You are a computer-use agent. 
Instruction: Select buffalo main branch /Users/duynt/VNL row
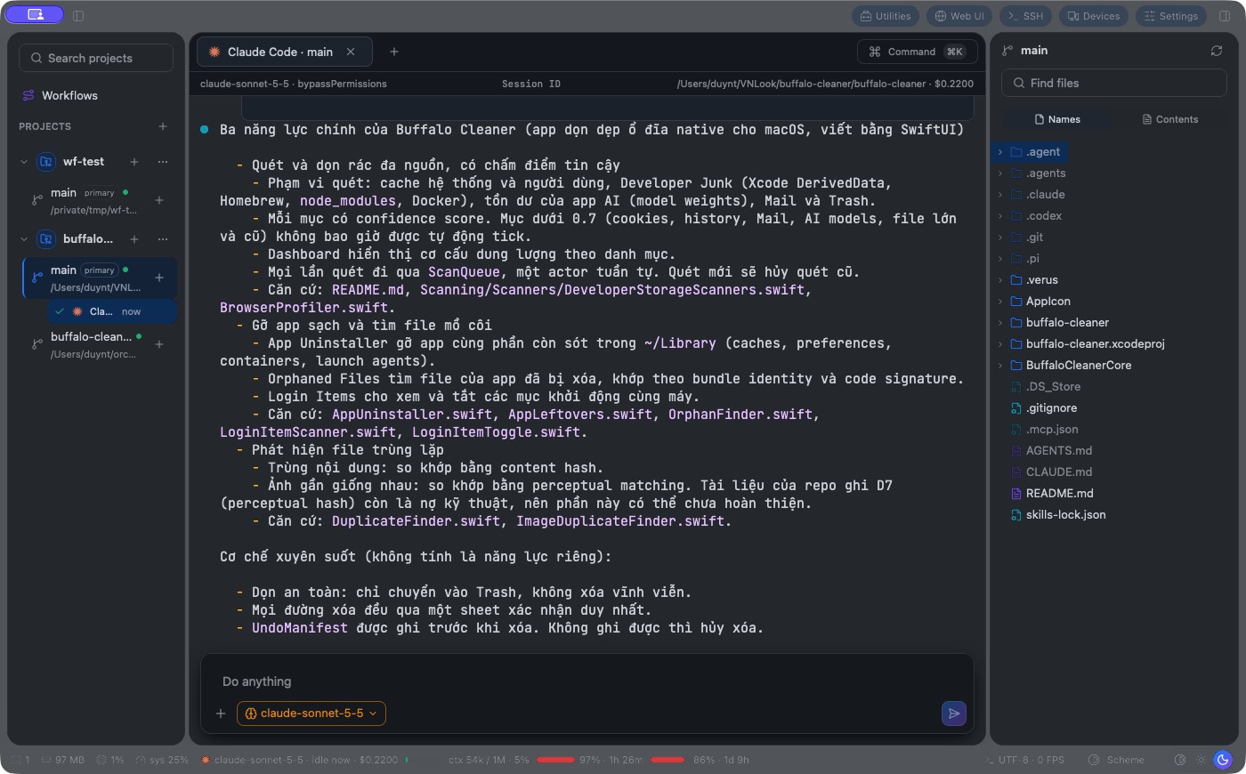98,278
